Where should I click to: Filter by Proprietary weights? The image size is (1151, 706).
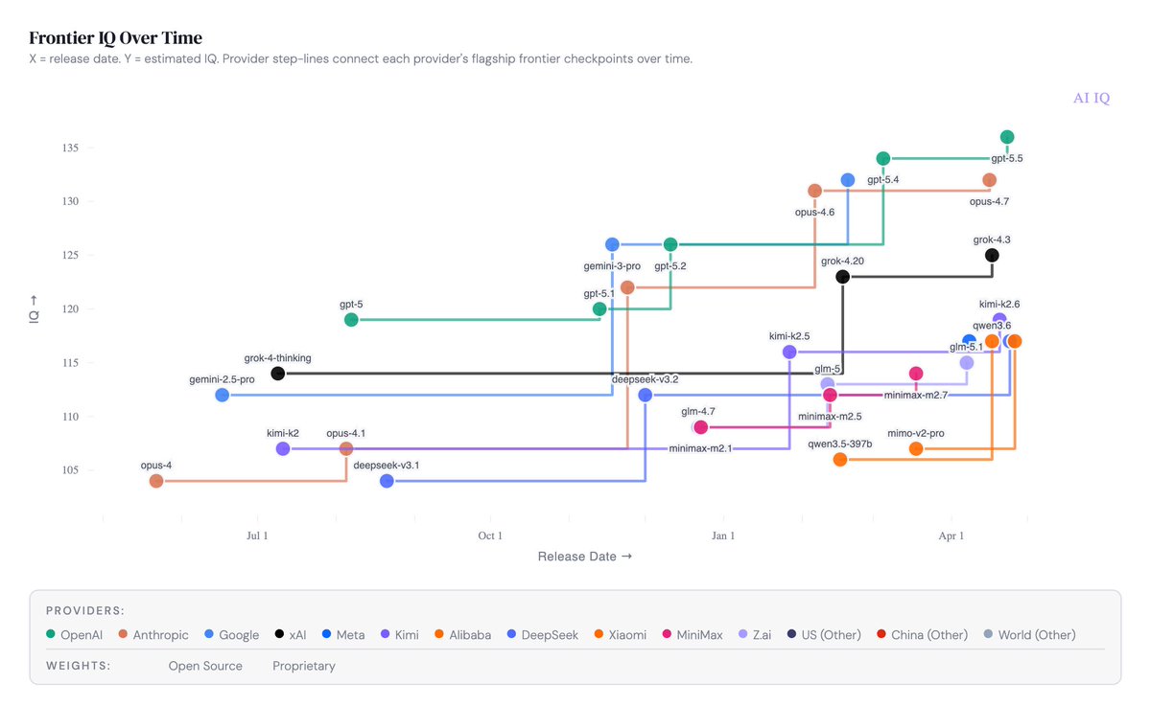[x=304, y=666]
